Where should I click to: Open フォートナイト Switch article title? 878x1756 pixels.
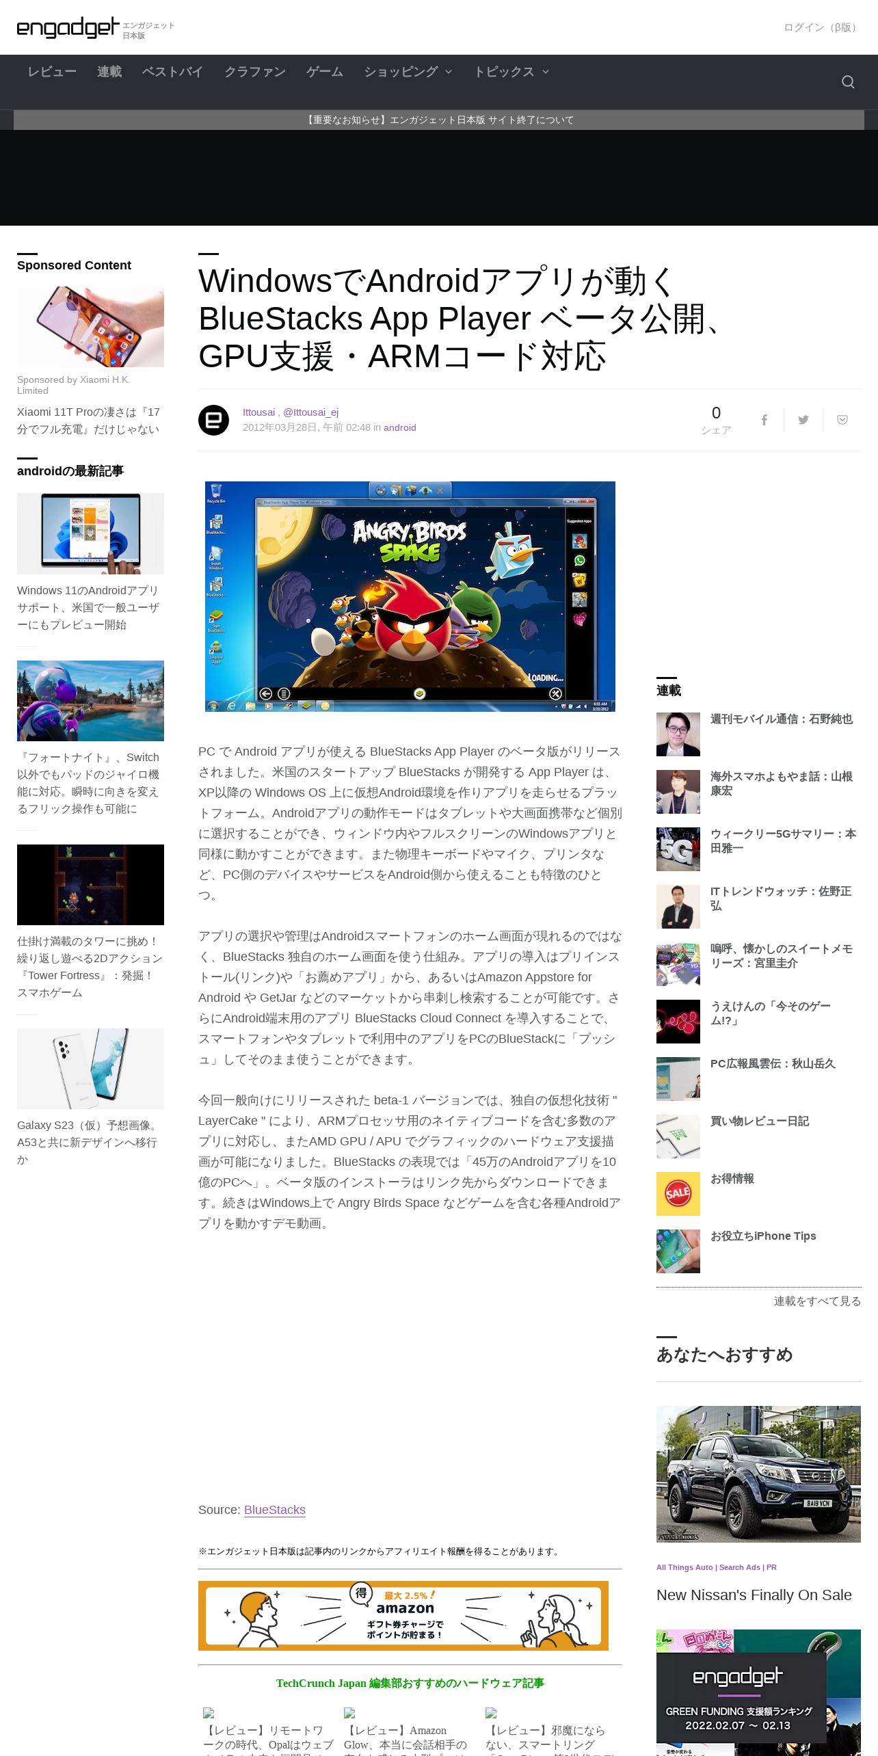click(x=88, y=783)
